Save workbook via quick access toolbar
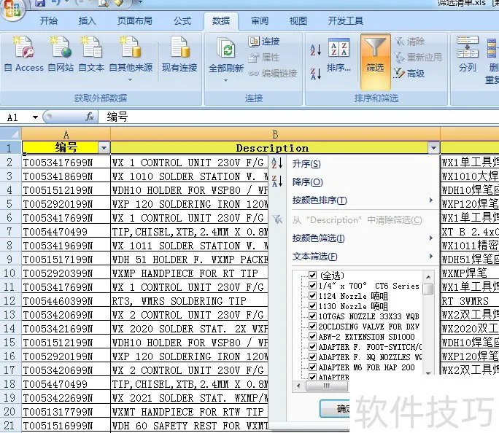The height and width of the screenshot is (433, 499). 40,3
